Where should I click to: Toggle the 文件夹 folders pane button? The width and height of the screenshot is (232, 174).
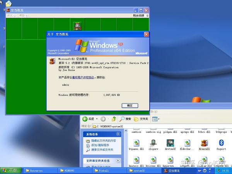[x=141, y=119]
